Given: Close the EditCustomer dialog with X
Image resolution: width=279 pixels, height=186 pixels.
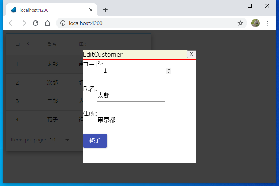Looking at the screenshot, I should pos(192,54).
